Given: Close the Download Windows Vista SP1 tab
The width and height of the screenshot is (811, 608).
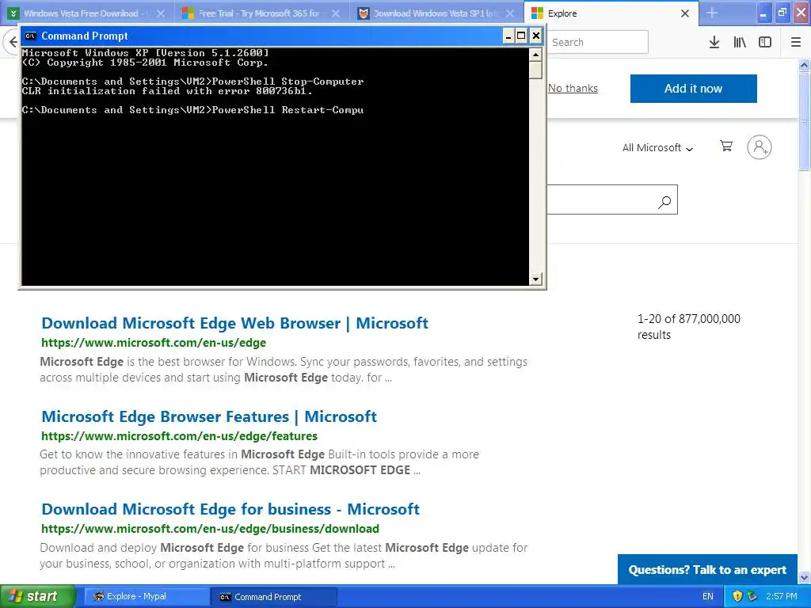Looking at the screenshot, I should (510, 13).
